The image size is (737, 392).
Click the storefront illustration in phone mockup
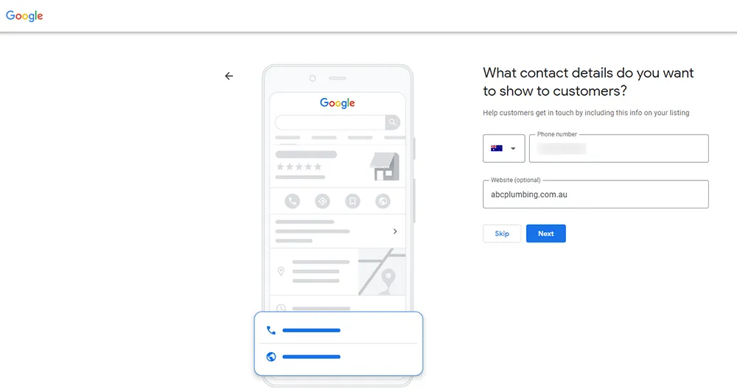(385, 167)
